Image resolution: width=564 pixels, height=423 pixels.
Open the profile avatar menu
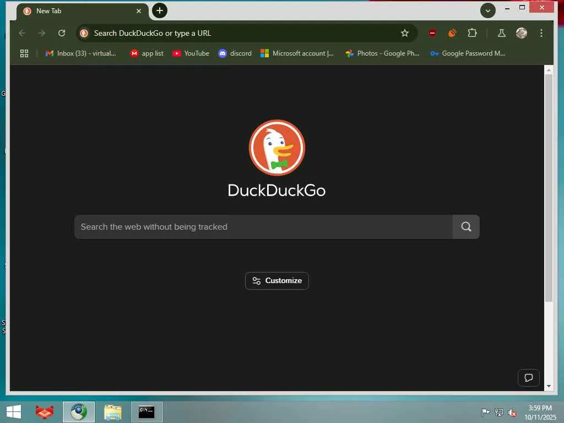pyautogui.click(x=521, y=33)
